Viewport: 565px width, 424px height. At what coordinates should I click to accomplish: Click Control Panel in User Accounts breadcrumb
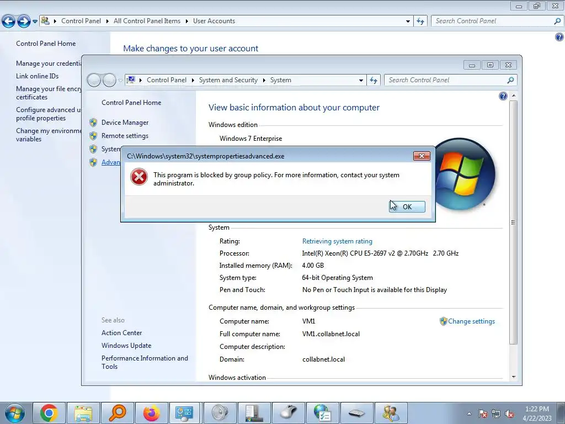81,21
